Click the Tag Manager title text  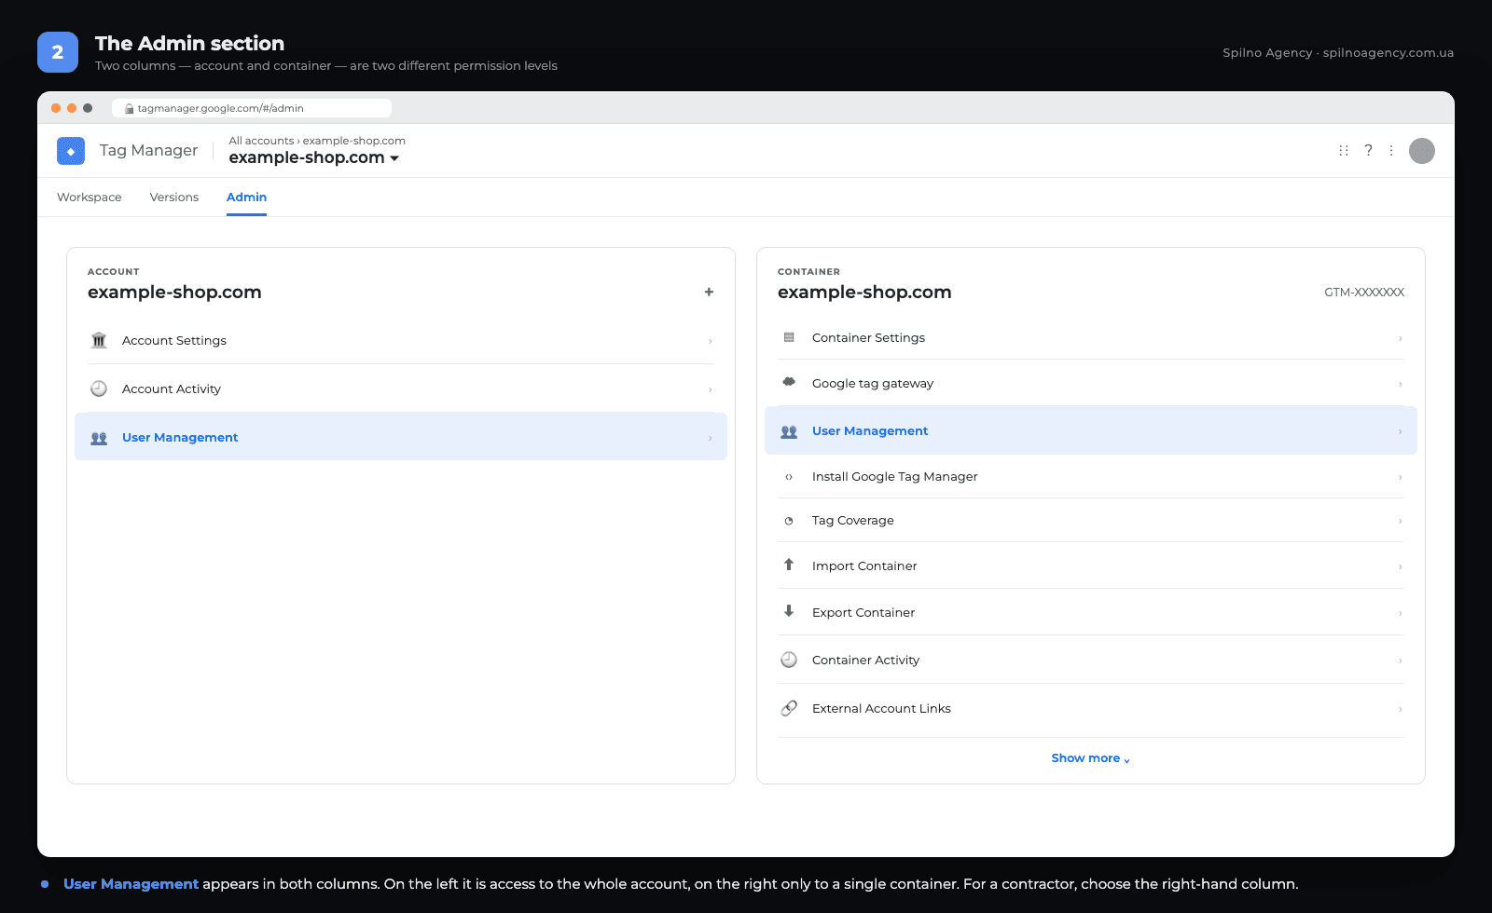pyautogui.click(x=148, y=151)
